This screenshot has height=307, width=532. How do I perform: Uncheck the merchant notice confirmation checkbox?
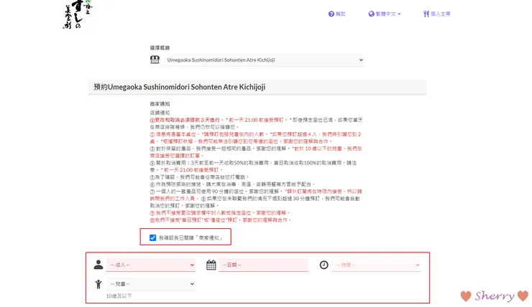click(152, 237)
